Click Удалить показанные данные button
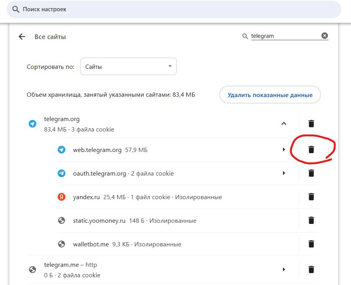This screenshot has height=285, width=351. 270,95
